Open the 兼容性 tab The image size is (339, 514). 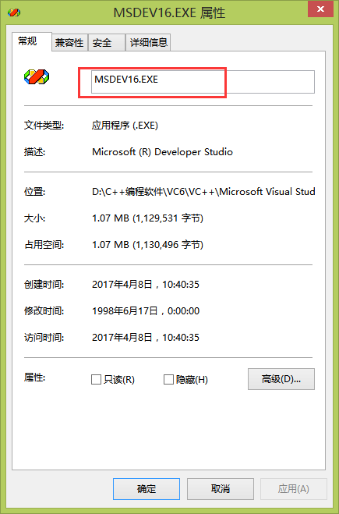[x=69, y=43]
